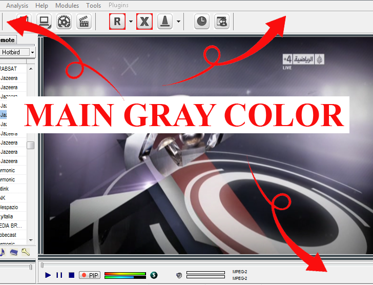Select the EDIA BR... provider row
373x285 pixels.
(13, 226)
